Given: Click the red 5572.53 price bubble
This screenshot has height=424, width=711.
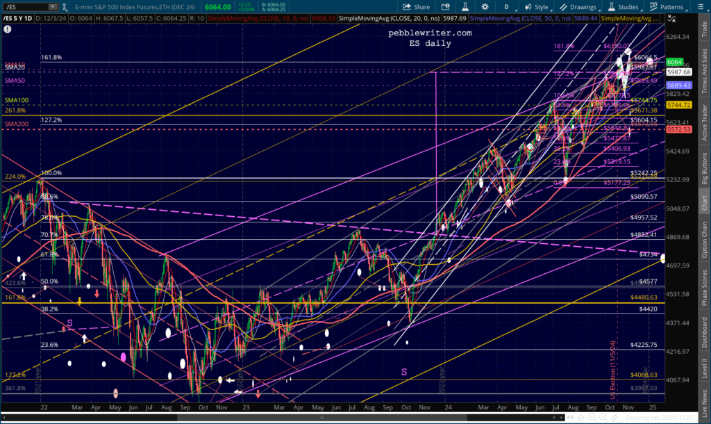Looking at the screenshot, I should (x=679, y=130).
